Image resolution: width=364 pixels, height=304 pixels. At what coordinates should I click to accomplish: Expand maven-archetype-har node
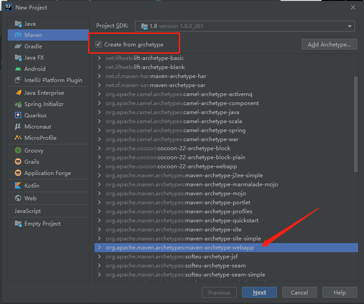pos(99,76)
